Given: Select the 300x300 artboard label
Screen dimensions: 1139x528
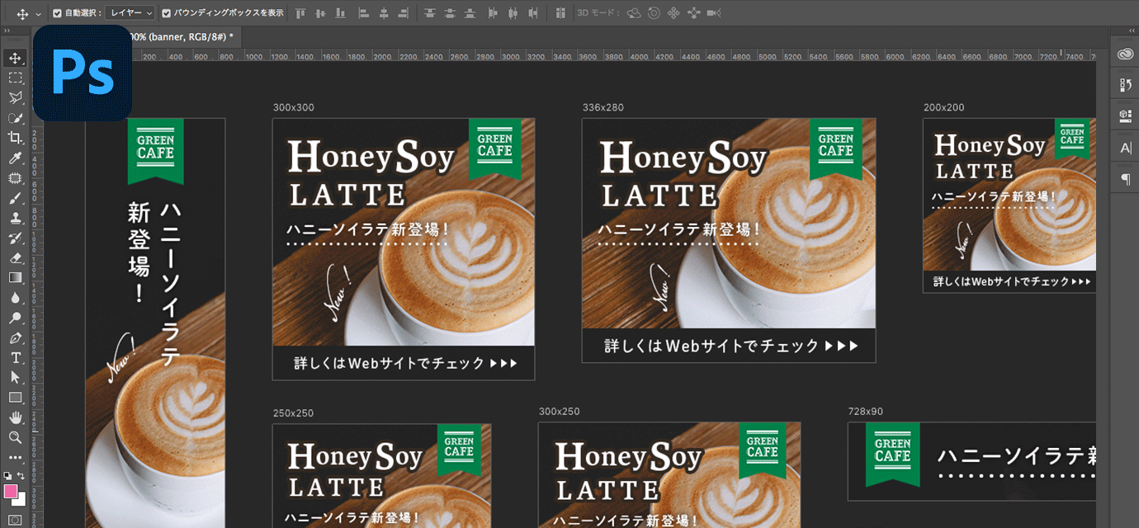Looking at the screenshot, I should pyautogui.click(x=294, y=107).
